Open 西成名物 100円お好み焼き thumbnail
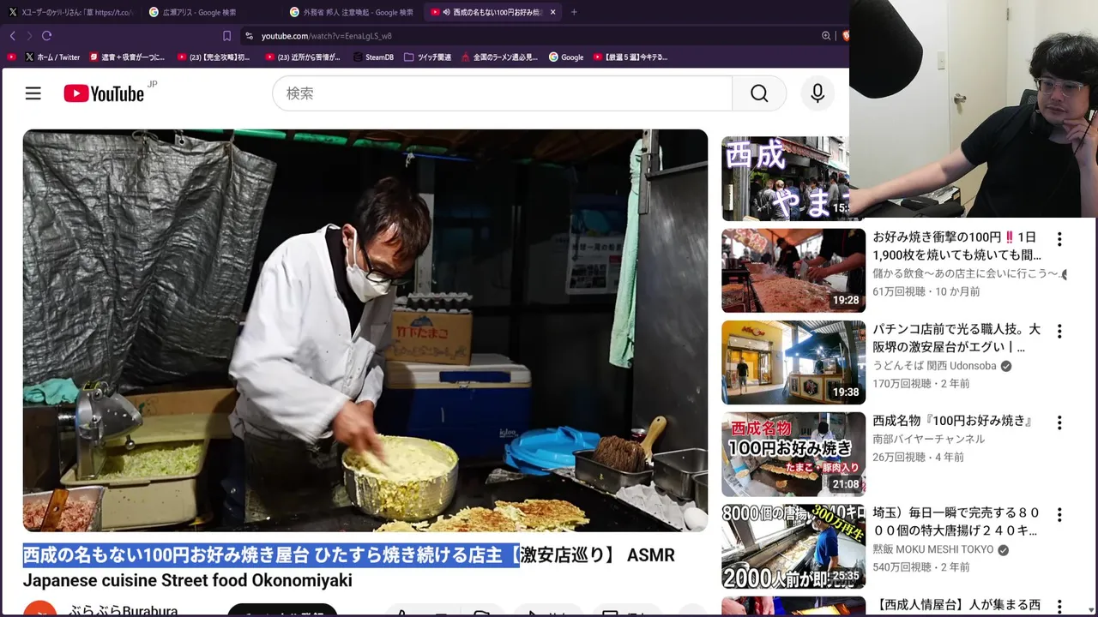 pyautogui.click(x=793, y=454)
